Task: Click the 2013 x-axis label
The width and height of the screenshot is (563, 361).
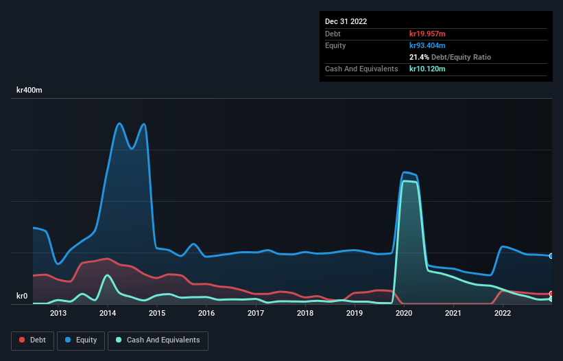Action: (x=58, y=313)
